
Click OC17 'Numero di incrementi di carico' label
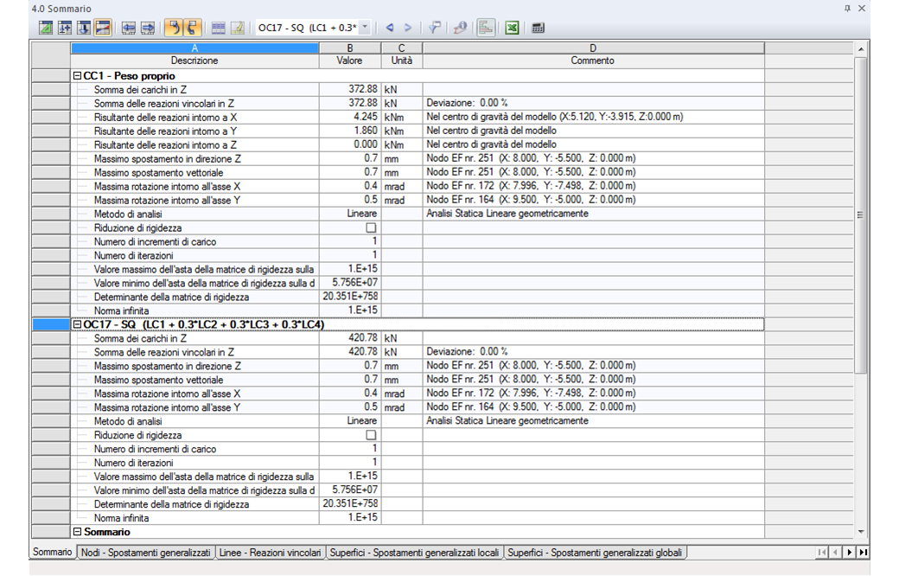(156, 449)
